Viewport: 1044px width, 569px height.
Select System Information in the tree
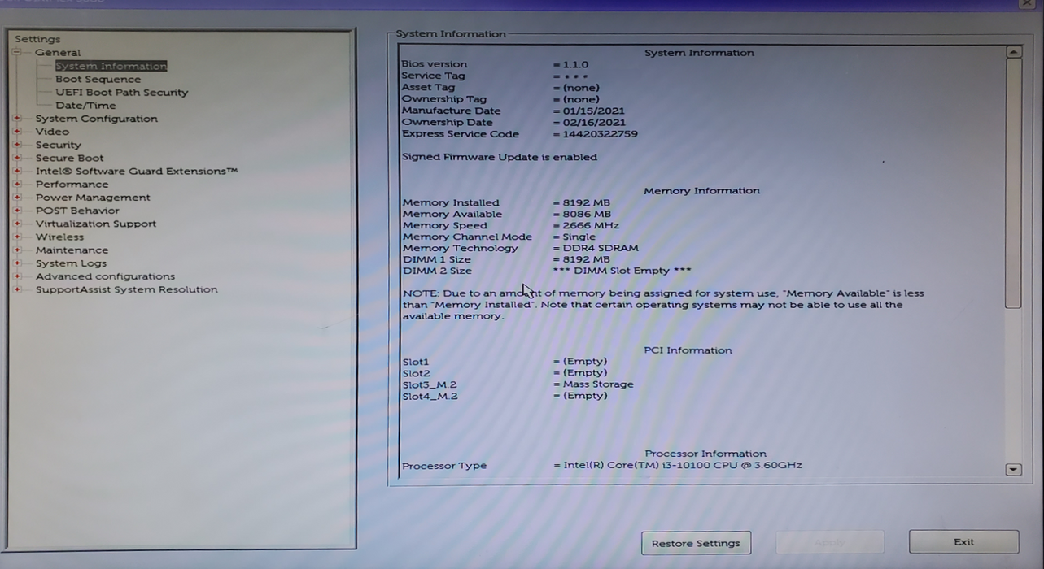point(111,67)
